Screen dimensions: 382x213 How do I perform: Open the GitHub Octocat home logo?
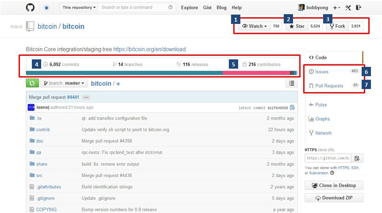(x=30, y=8)
